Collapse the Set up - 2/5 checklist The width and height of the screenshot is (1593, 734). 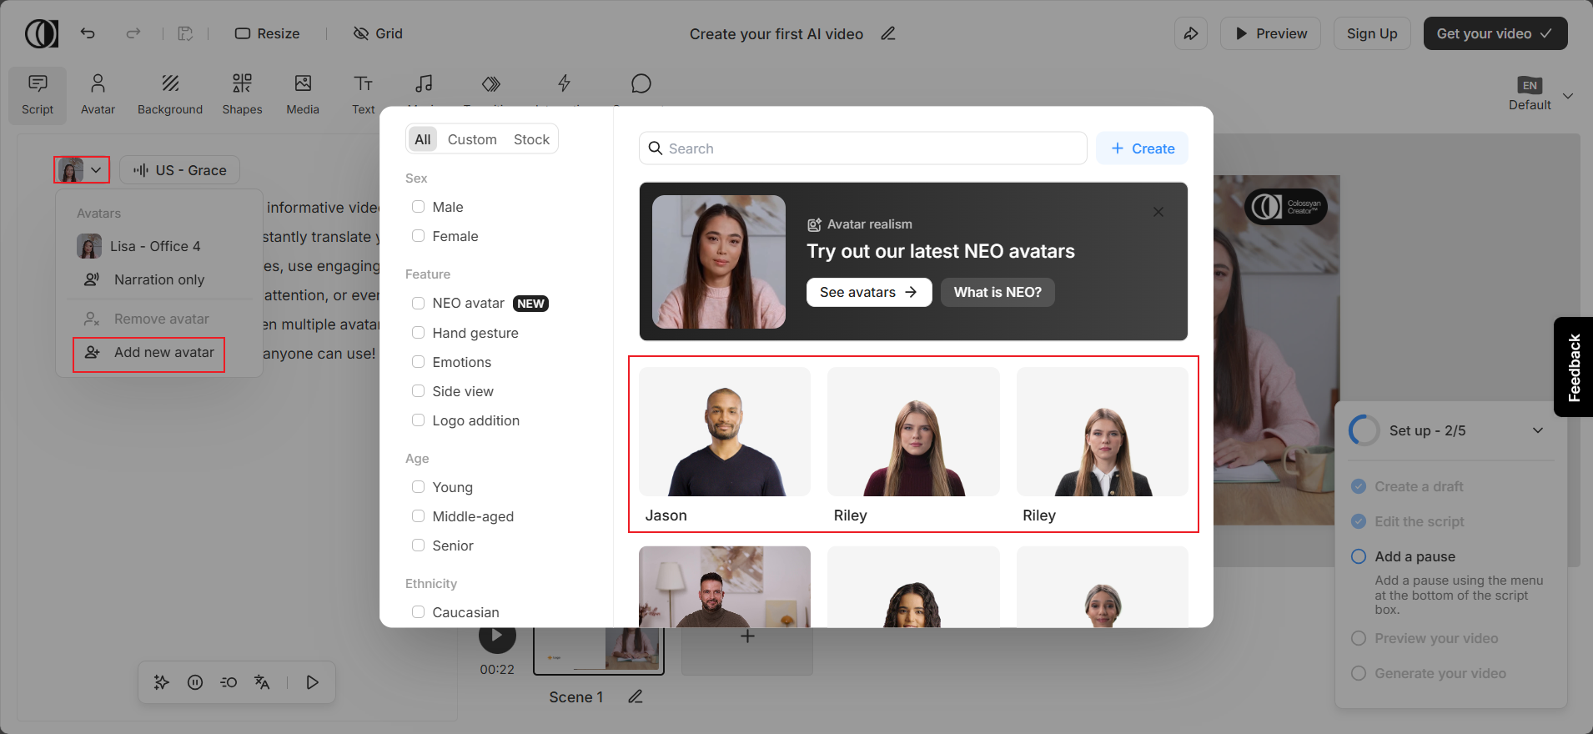click(x=1538, y=430)
